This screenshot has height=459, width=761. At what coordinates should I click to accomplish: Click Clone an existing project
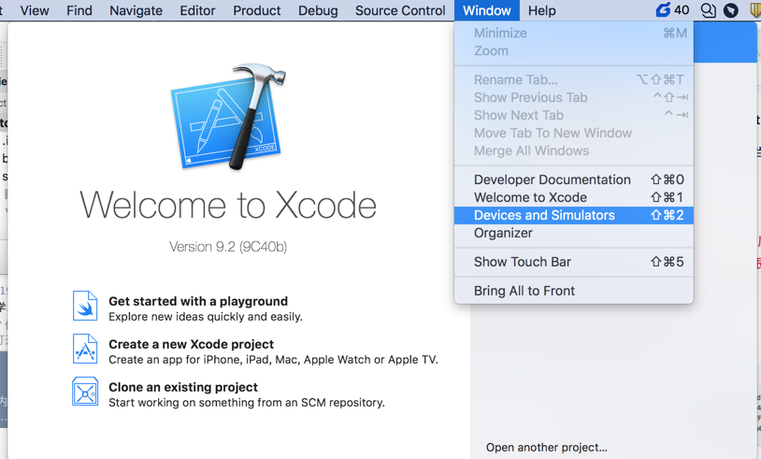click(x=182, y=387)
